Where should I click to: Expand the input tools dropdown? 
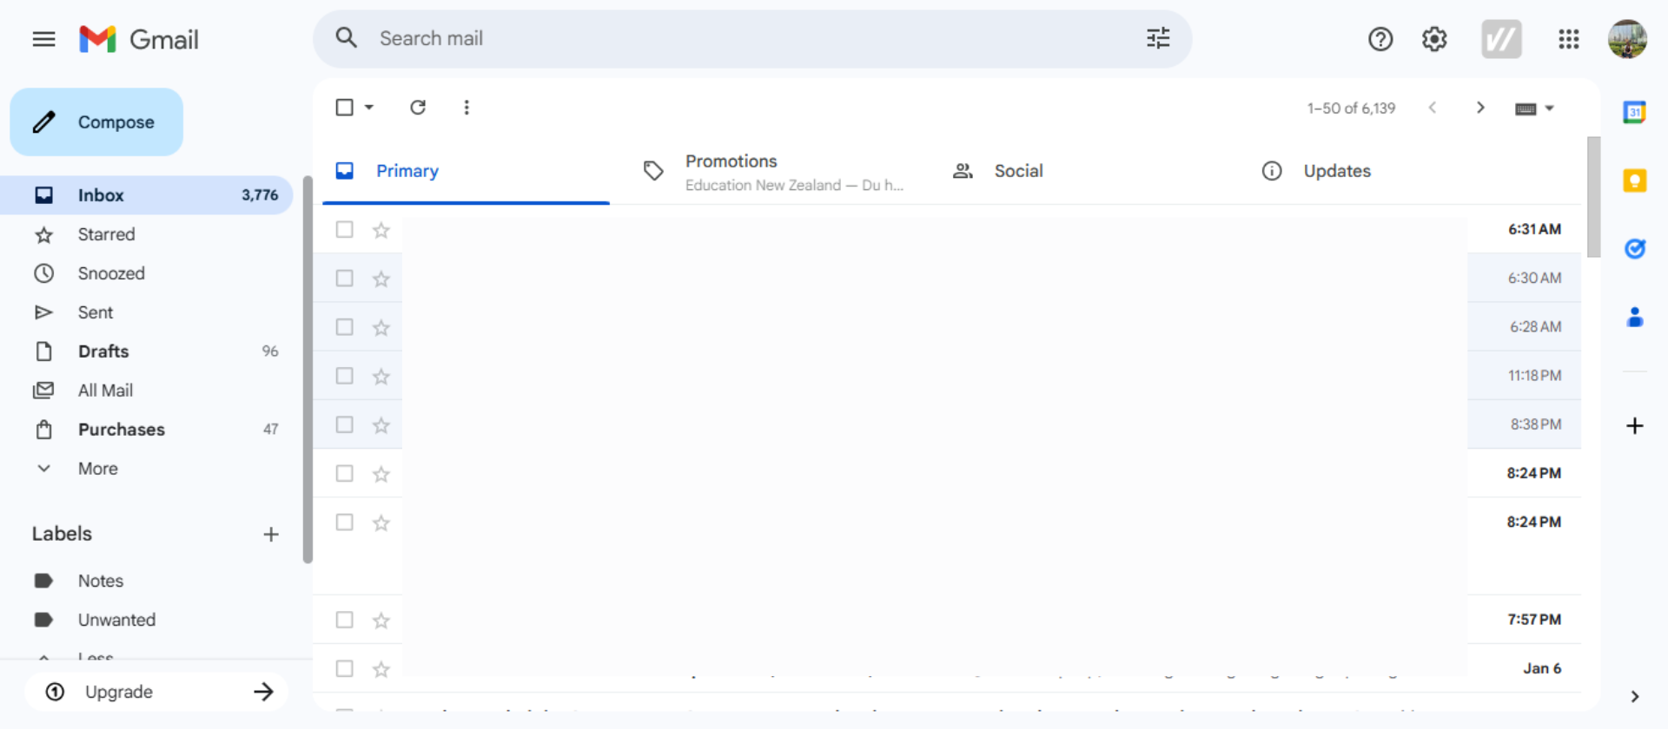click(1549, 108)
